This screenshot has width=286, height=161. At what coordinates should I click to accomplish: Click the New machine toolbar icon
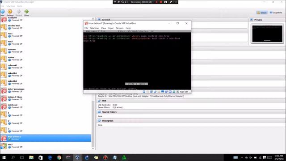[x=3, y=12]
